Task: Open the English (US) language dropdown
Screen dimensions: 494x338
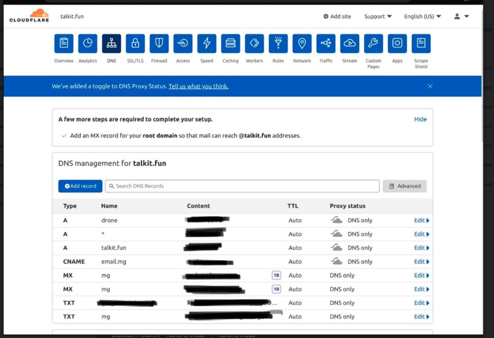Action: [x=422, y=17]
